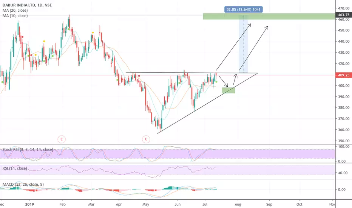The image size is (352, 208).
Task: Click 390.00 on the price axis
Action: click(343, 97)
